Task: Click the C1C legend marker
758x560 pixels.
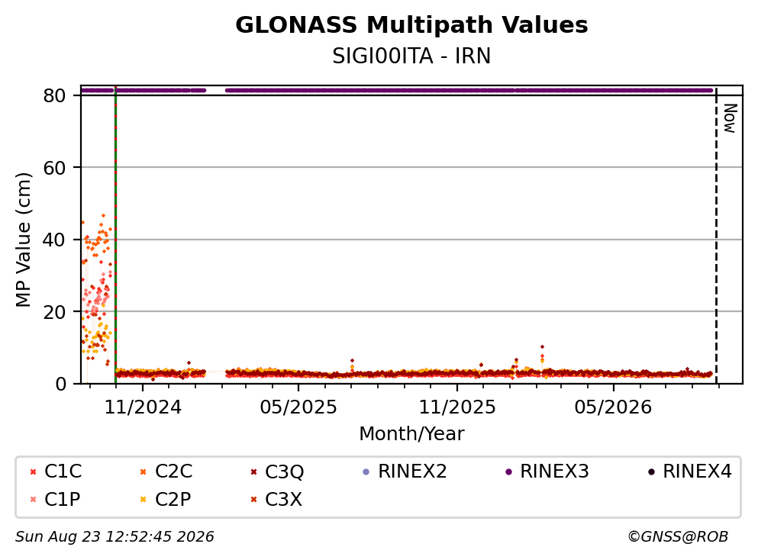Action: point(33,471)
